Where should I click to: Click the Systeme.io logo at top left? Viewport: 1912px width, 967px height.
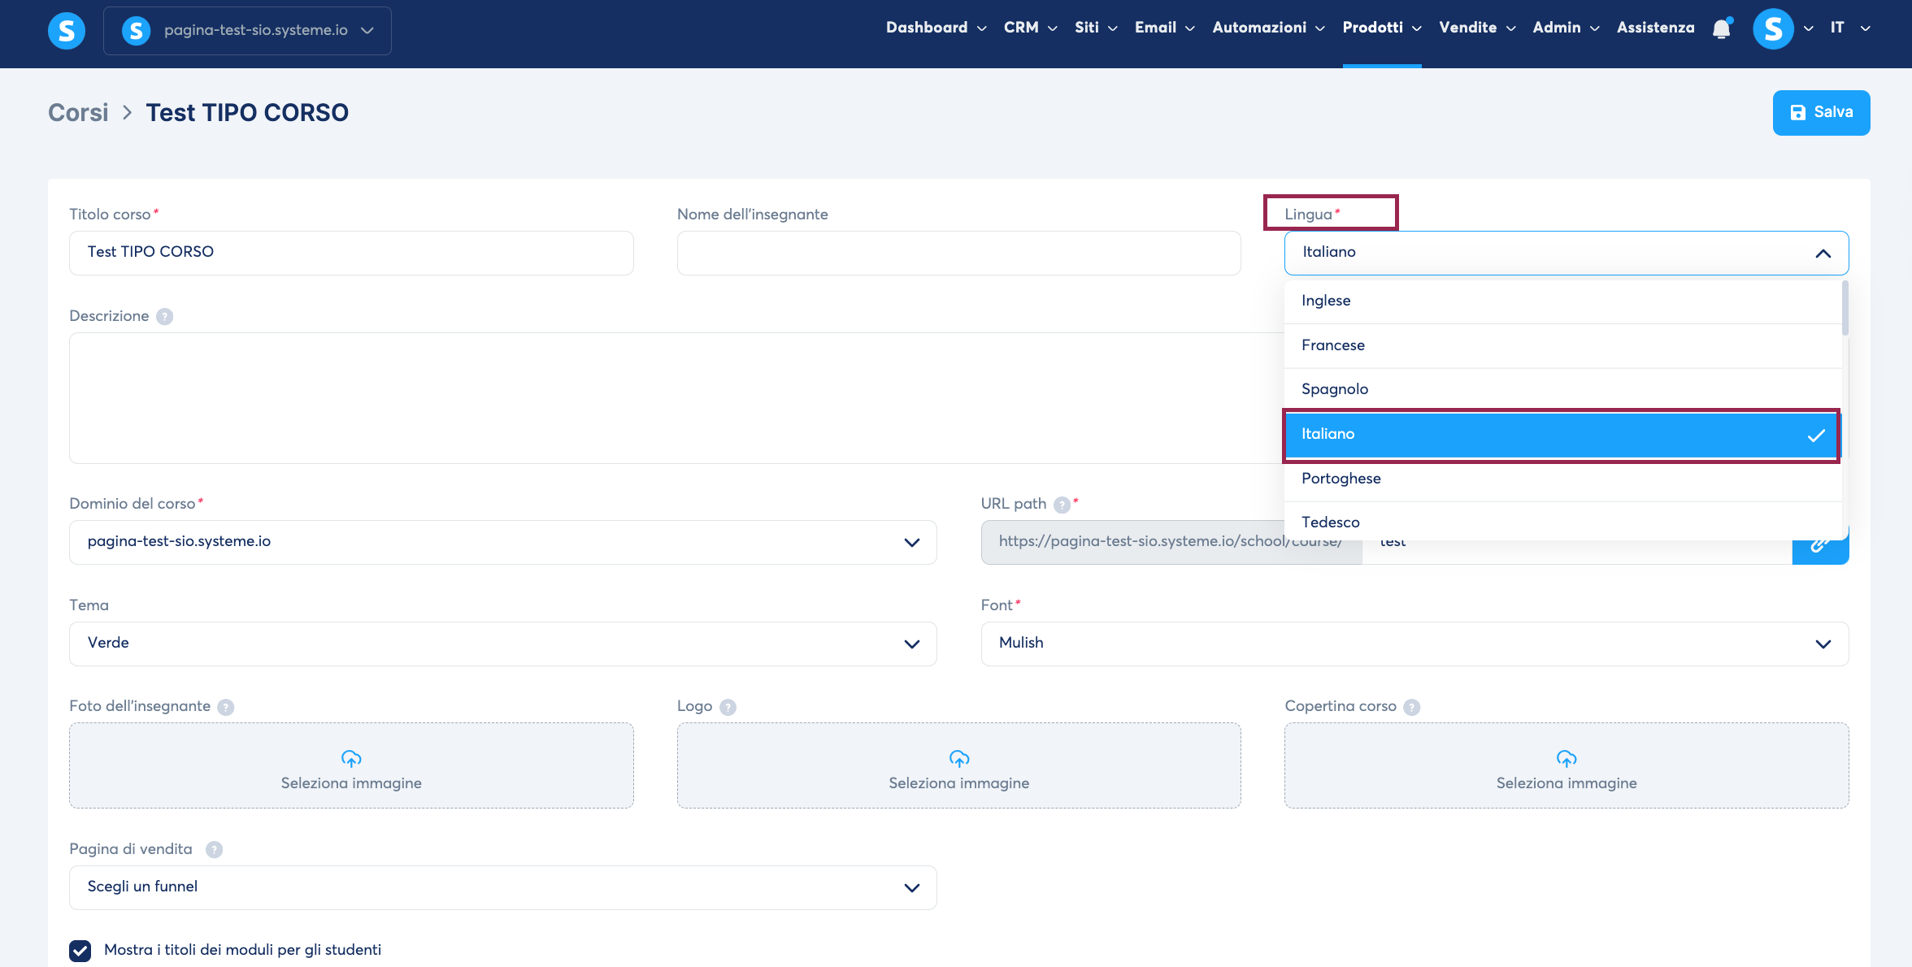[x=67, y=31]
